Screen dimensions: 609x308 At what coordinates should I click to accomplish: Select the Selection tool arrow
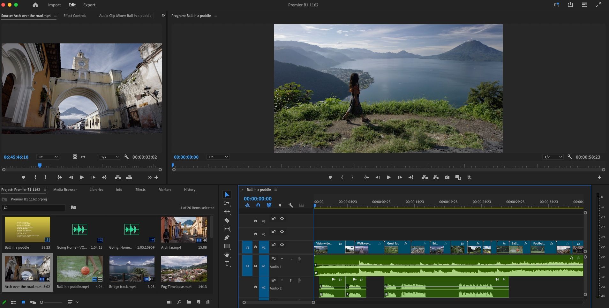(227, 195)
